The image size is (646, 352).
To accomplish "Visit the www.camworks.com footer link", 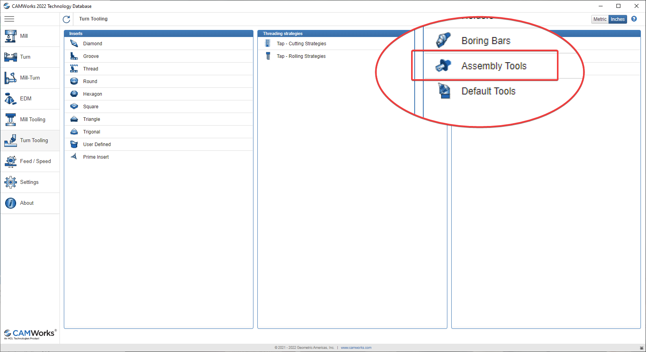I will click(356, 348).
